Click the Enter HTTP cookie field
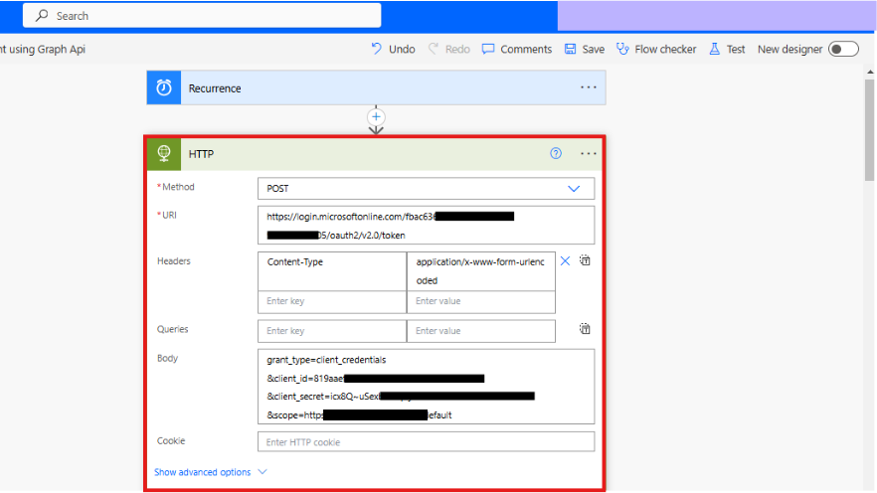The height and width of the screenshot is (493, 877). [427, 442]
